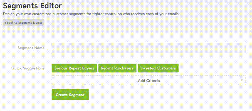
Task: Open the Add Criteria dropdown
Action: pos(149,80)
